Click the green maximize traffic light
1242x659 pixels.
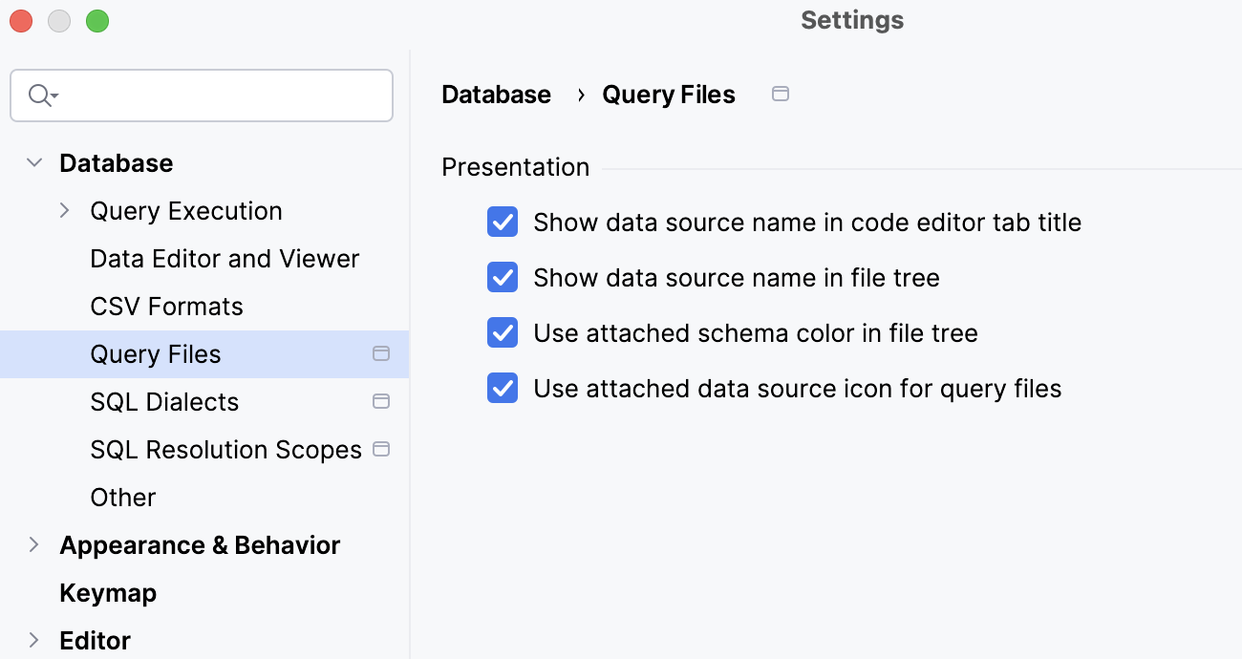(x=96, y=20)
